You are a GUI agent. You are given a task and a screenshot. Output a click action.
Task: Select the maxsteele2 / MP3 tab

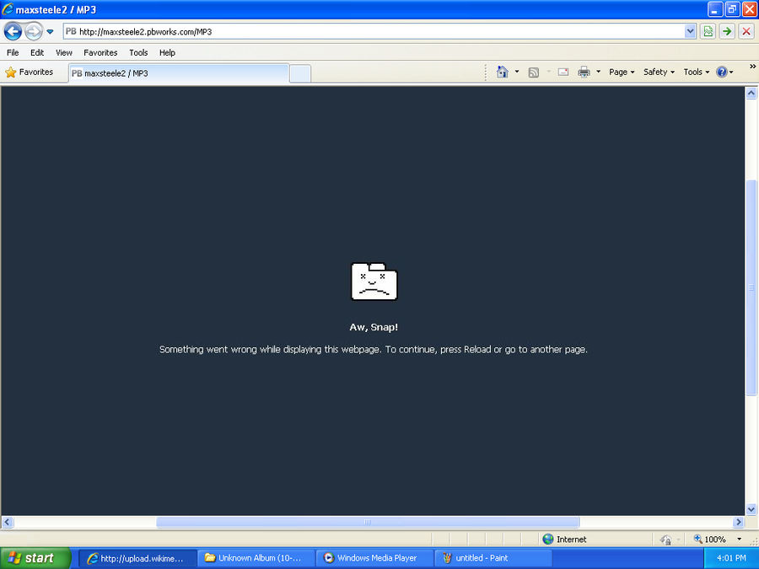click(x=179, y=73)
